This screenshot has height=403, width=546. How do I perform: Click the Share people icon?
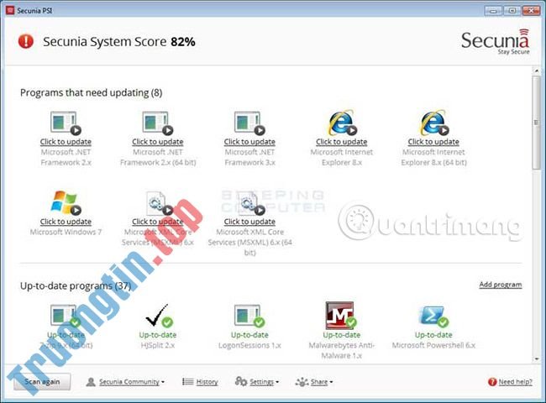(x=302, y=382)
